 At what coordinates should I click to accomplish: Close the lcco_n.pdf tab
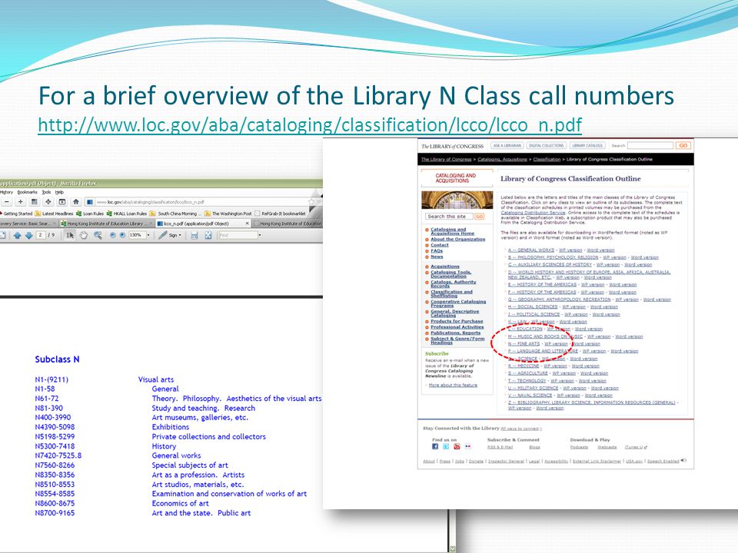tap(248, 224)
